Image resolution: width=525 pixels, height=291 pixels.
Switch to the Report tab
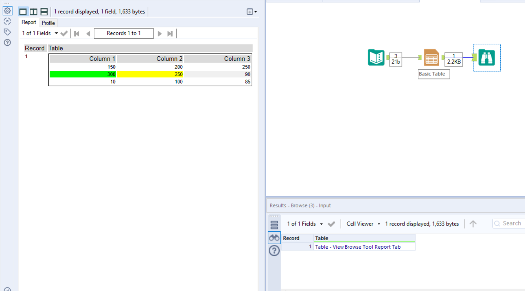29,22
